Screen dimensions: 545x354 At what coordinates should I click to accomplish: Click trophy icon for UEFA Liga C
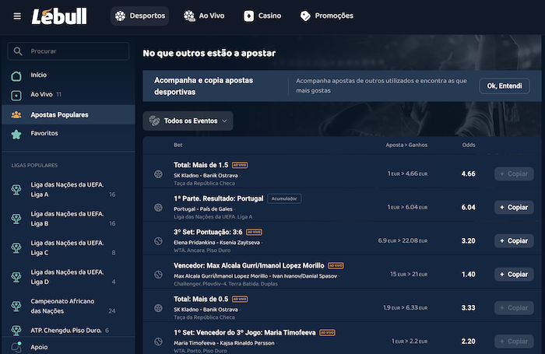[x=16, y=248]
